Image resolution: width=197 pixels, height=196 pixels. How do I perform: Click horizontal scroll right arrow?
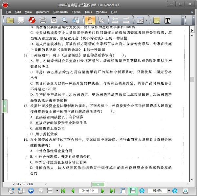tap(187, 184)
